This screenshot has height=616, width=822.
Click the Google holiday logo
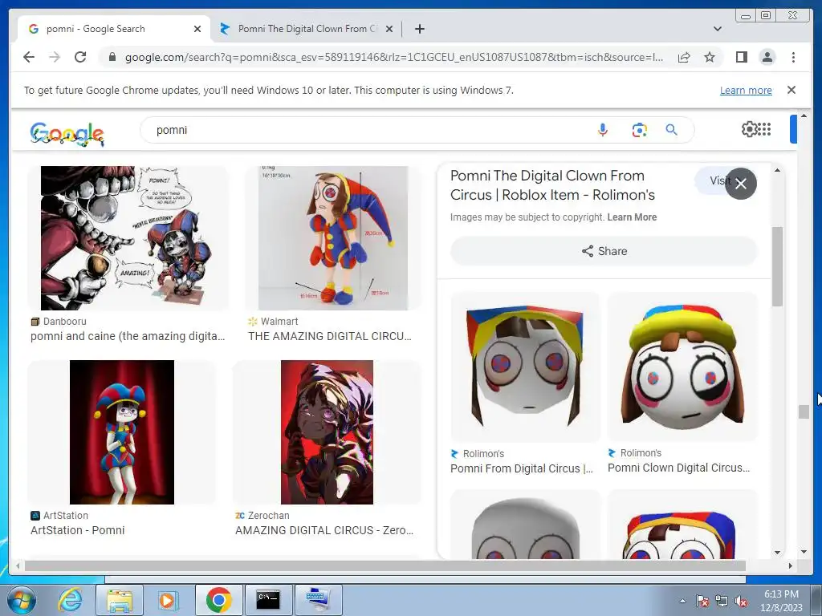tap(67, 134)
